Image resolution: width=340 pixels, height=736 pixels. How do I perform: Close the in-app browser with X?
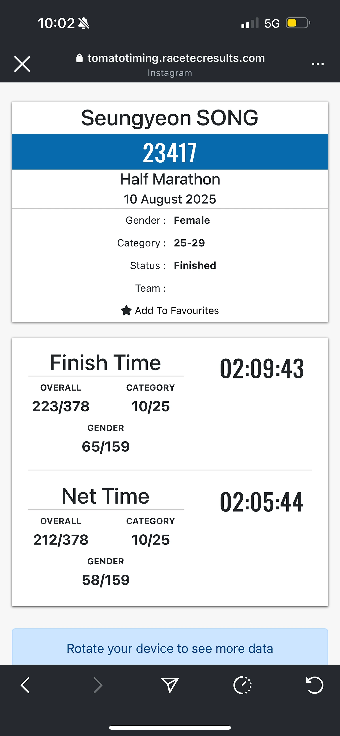(x=22, y=64)
